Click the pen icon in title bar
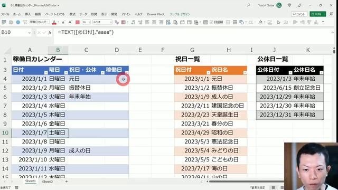The image size is (338, 190). pyautogui.click(x=299, y=5)
